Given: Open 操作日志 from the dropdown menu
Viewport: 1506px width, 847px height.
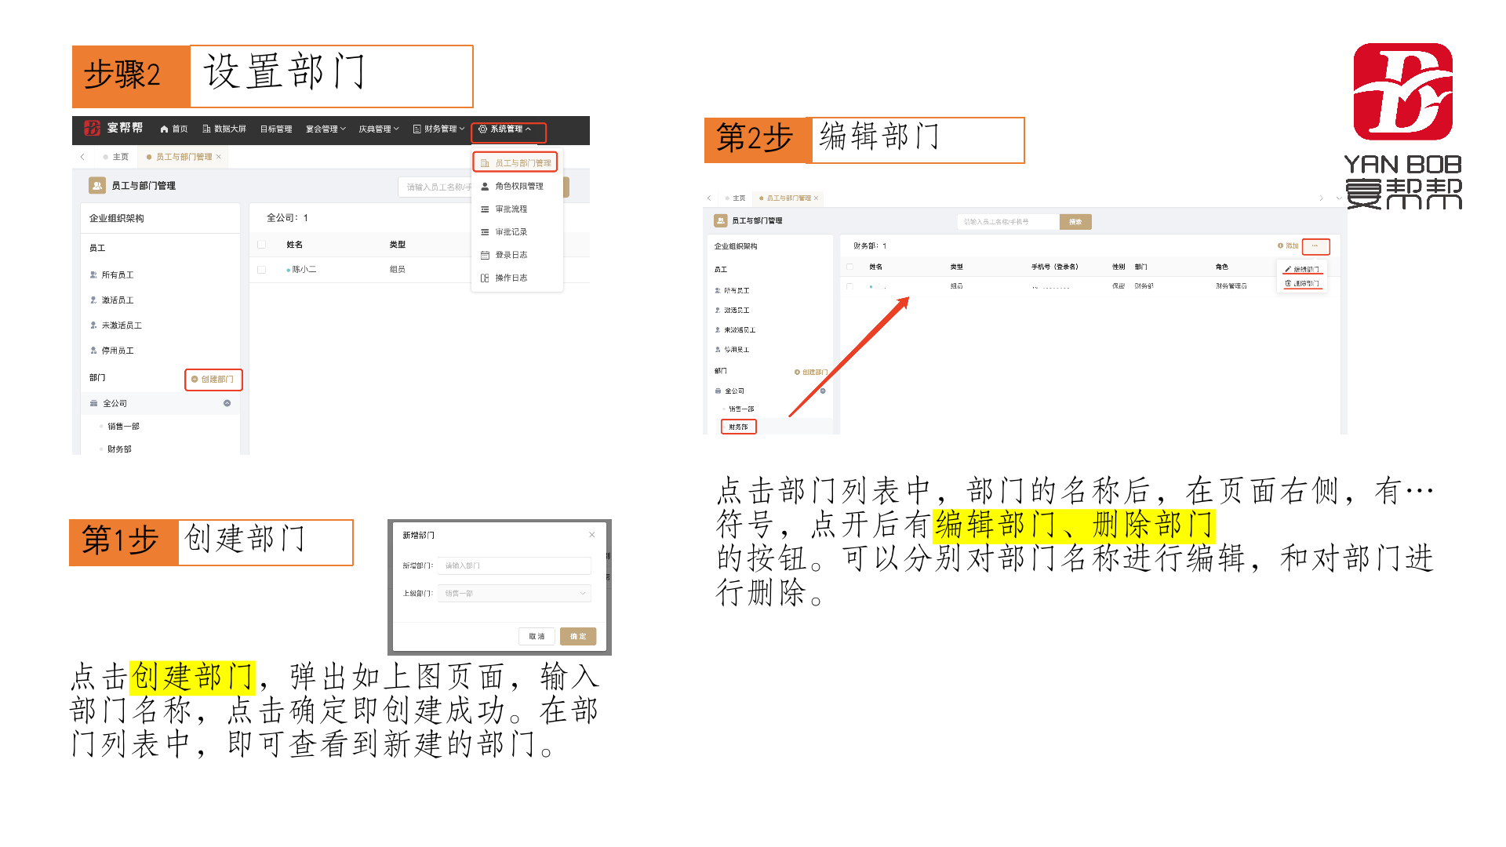Looking at the screenshot, I should click(x=510, y=278).
